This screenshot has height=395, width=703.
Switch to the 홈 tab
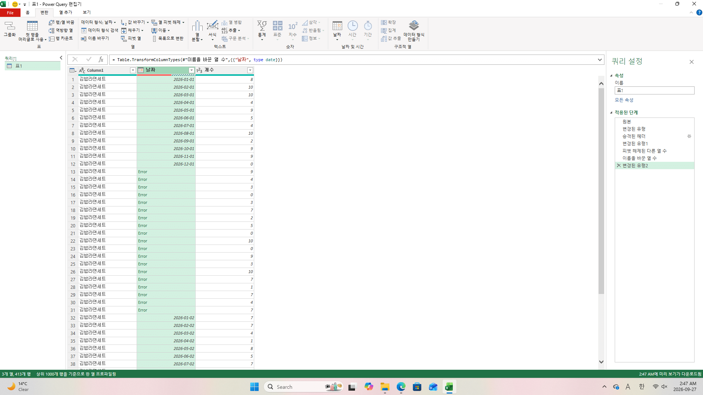pos(27,13)
